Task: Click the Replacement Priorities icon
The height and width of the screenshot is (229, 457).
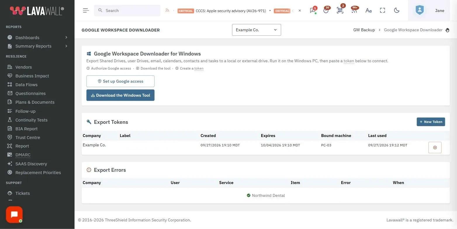Action: coord(10,172)
